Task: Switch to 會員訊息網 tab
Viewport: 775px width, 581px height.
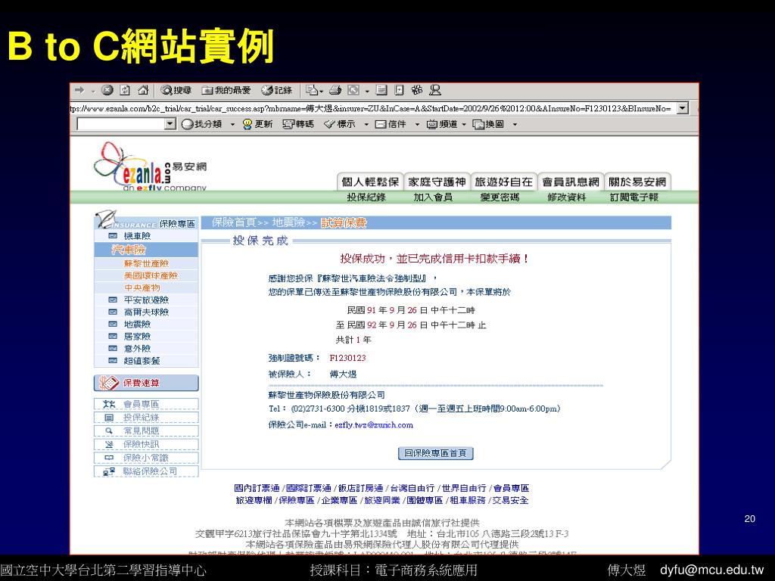Action: [571, 182]
